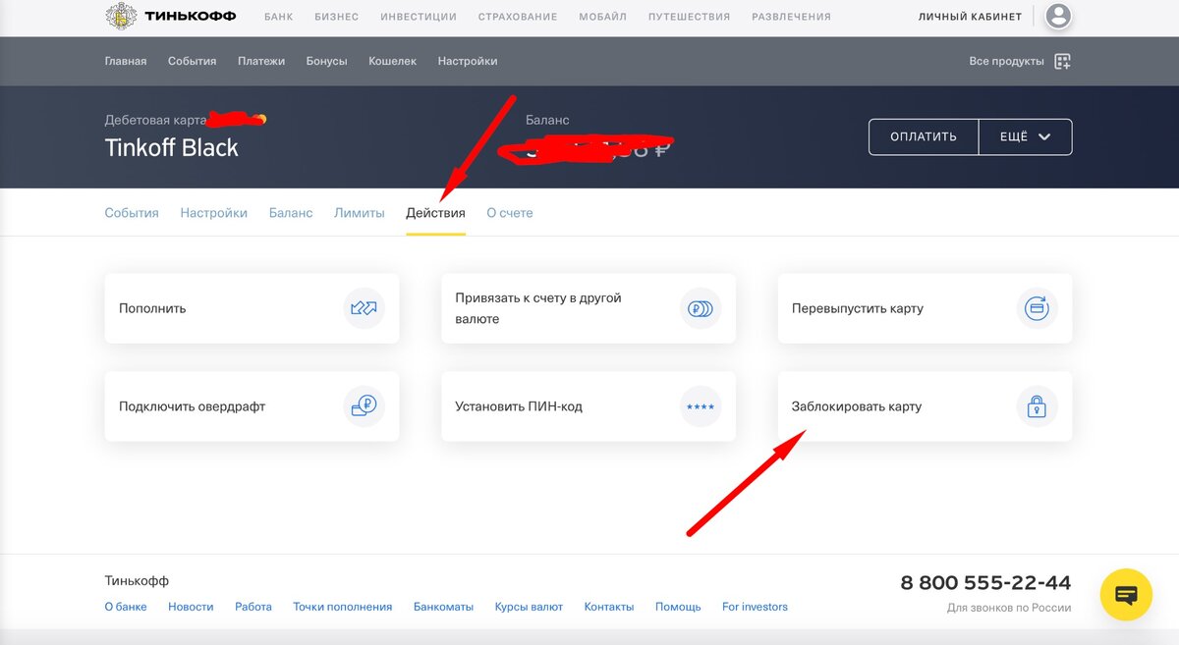Open РАЗВЛЕЧЕНИЯ menu item
The height and width of the screenshot is (645, 1179).
(791, 17)
